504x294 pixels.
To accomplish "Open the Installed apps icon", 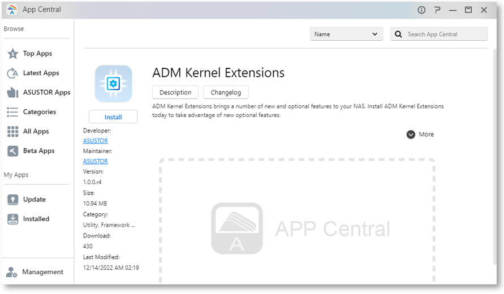I will (13, 219).
